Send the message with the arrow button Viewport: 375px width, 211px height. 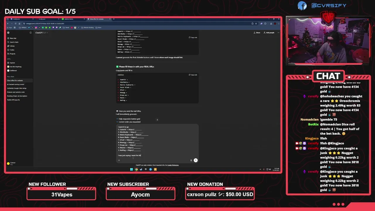196,160
